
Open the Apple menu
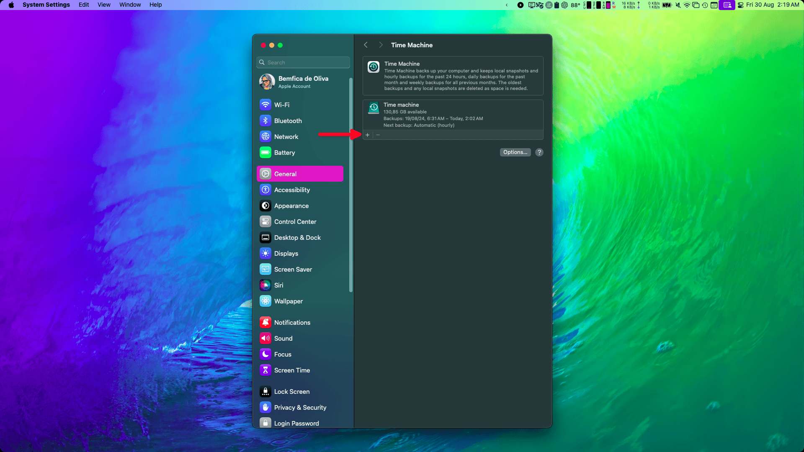[11, 5]
